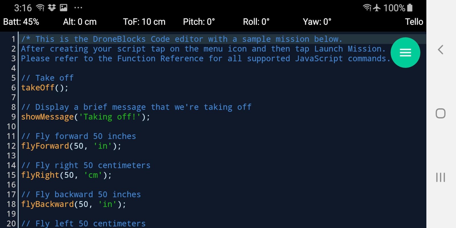
Task: Tap the Dropbox notification icon
Action: pos(52,8)
